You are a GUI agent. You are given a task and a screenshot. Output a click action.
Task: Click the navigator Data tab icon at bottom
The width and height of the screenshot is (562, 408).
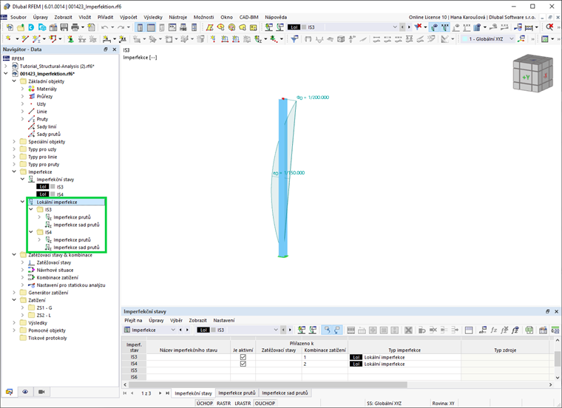tap(10, 392)
